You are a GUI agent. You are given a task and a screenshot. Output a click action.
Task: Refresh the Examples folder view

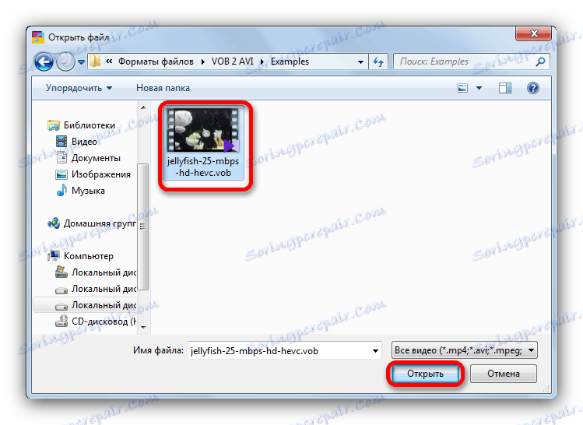tap(378, 61)
